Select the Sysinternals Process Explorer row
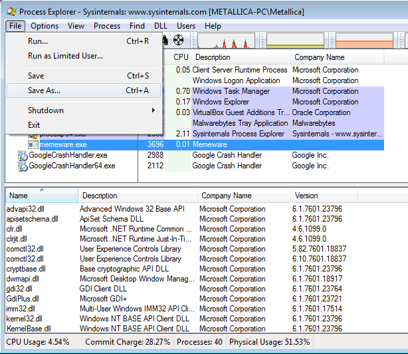408x354 pixels. pos(274,134)
